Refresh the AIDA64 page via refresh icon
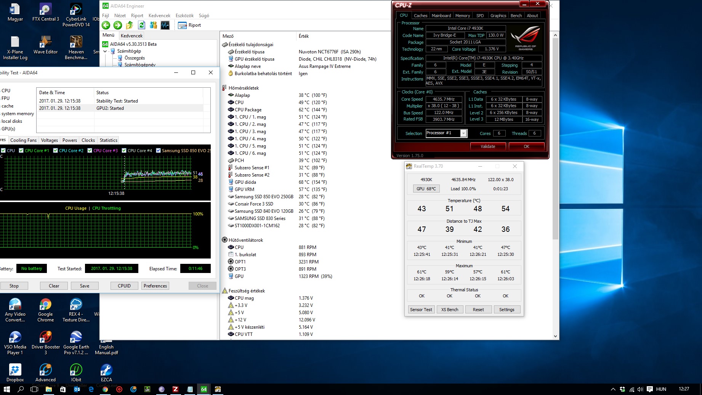This screenshot has width=702, height=395. coord(141,25)
